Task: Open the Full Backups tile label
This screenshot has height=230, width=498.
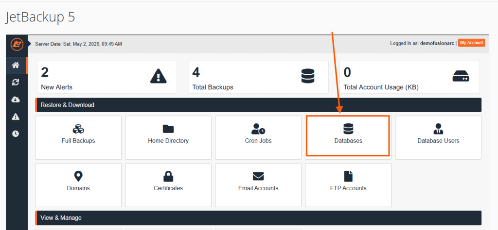Action: point(78,141)
